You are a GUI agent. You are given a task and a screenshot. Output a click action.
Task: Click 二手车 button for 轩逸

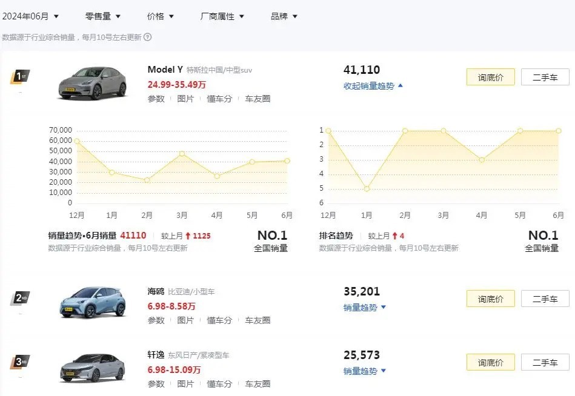(x=545, y=362)
